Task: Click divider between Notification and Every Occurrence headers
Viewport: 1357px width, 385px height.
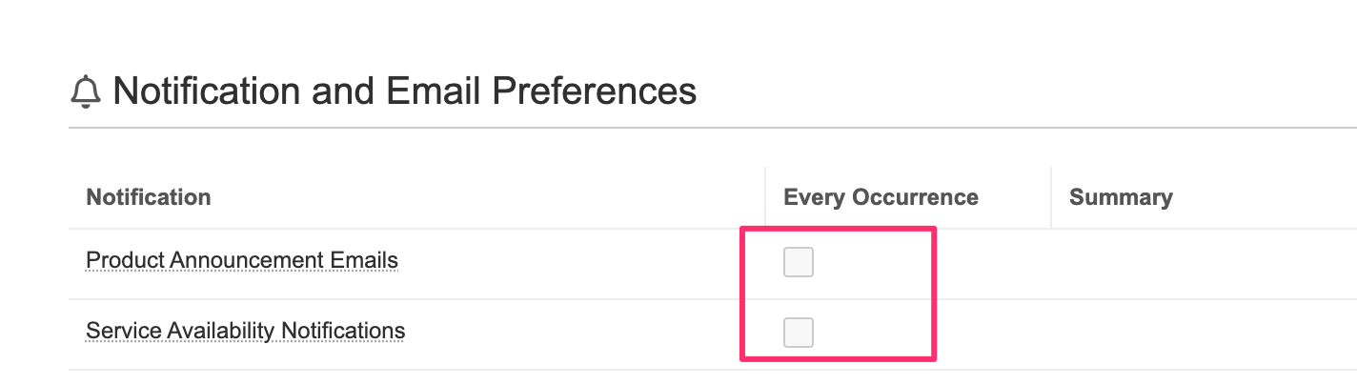Action: coord(765,197)
